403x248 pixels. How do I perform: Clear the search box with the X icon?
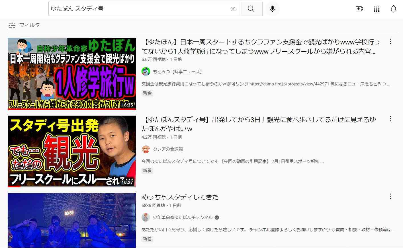(x=233, y=9)
